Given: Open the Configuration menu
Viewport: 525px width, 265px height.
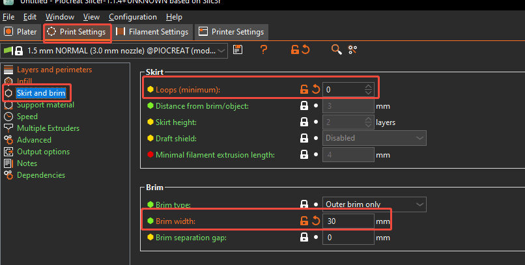Looking at the screenshot, I should coord(132,16).
